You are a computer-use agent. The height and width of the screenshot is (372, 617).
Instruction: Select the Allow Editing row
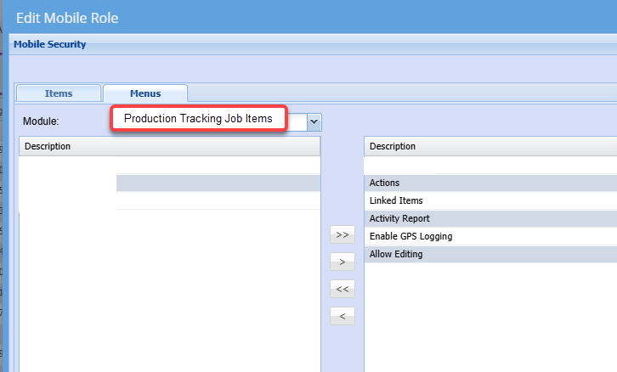tap(490, 255)
